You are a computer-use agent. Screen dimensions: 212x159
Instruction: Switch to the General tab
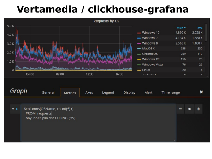tap(48, 93)
